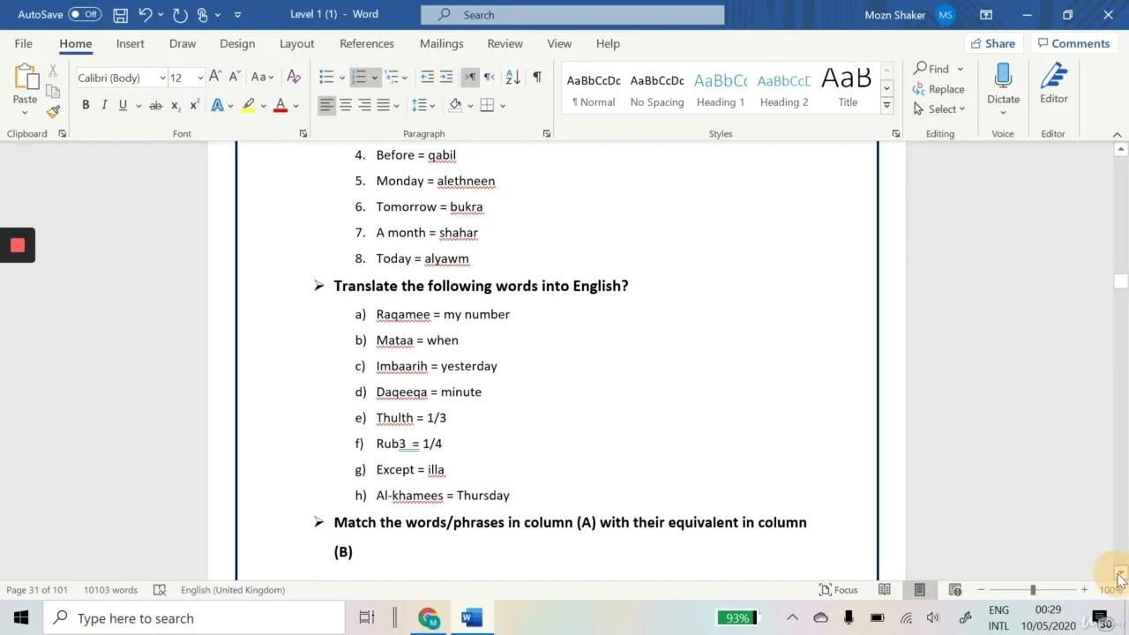Expand the font size dropdown
1129x635 pixels.
click(199, 78)
